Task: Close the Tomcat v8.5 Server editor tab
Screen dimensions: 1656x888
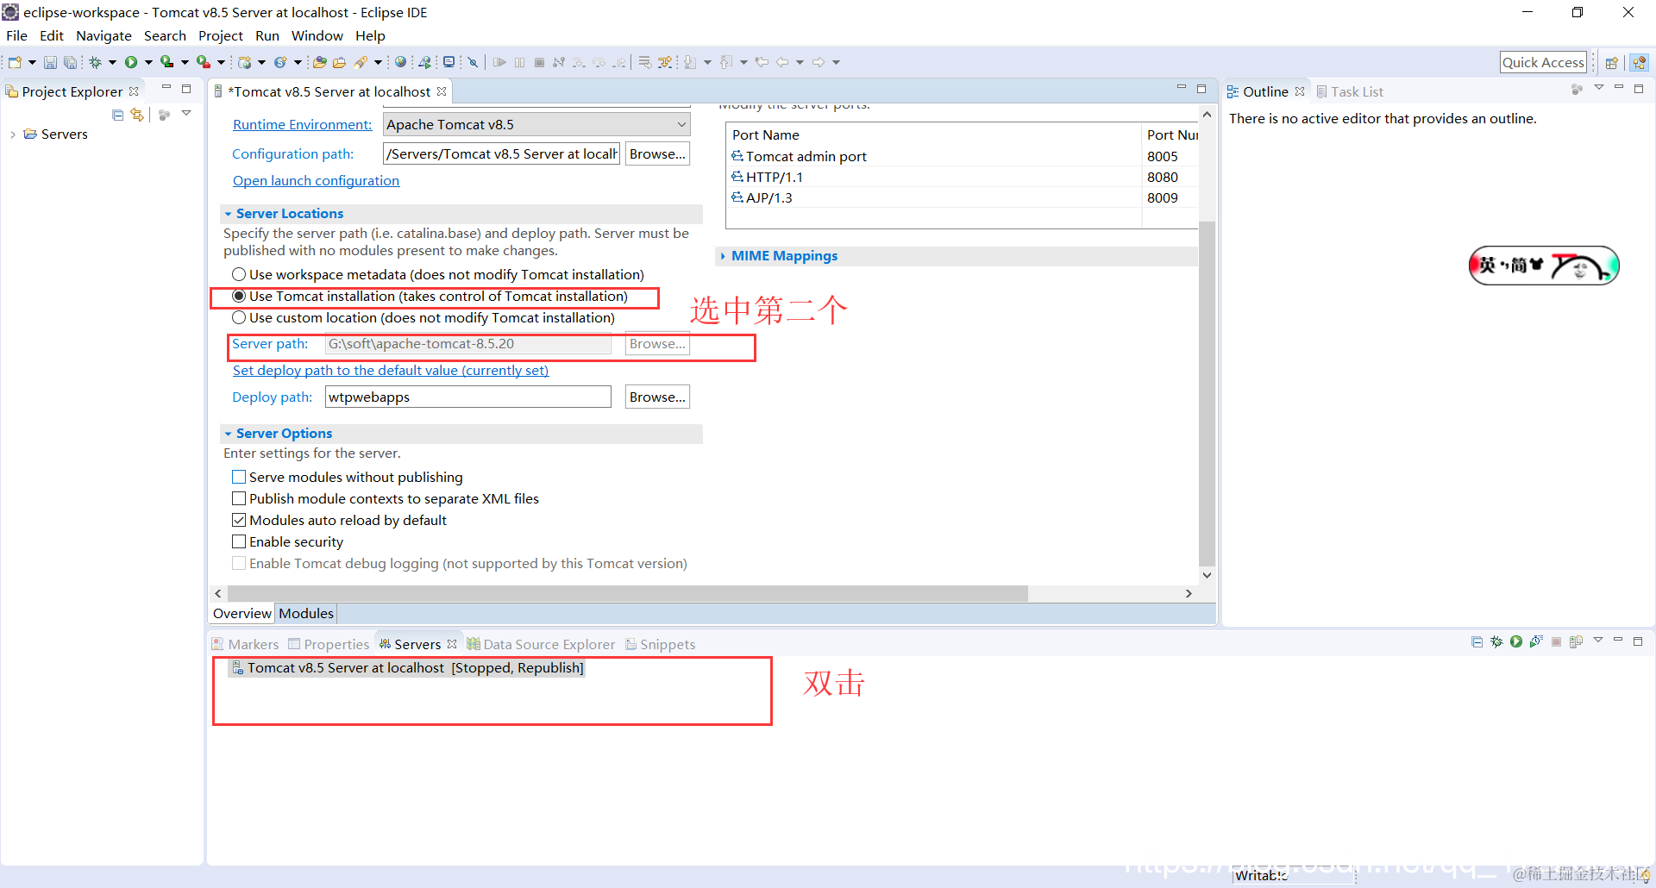Action: click(x=442, y=91)
